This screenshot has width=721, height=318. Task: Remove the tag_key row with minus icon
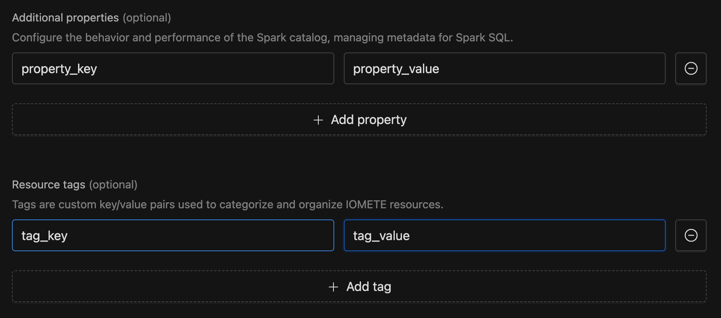pos(691,235)
